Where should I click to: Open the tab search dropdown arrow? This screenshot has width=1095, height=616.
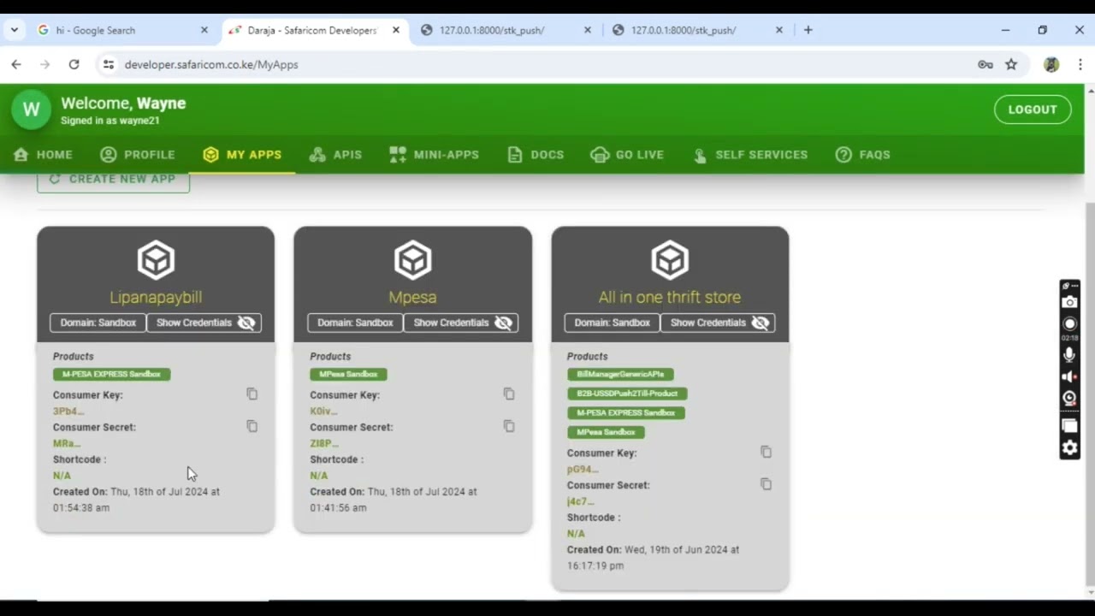[15, 30]
